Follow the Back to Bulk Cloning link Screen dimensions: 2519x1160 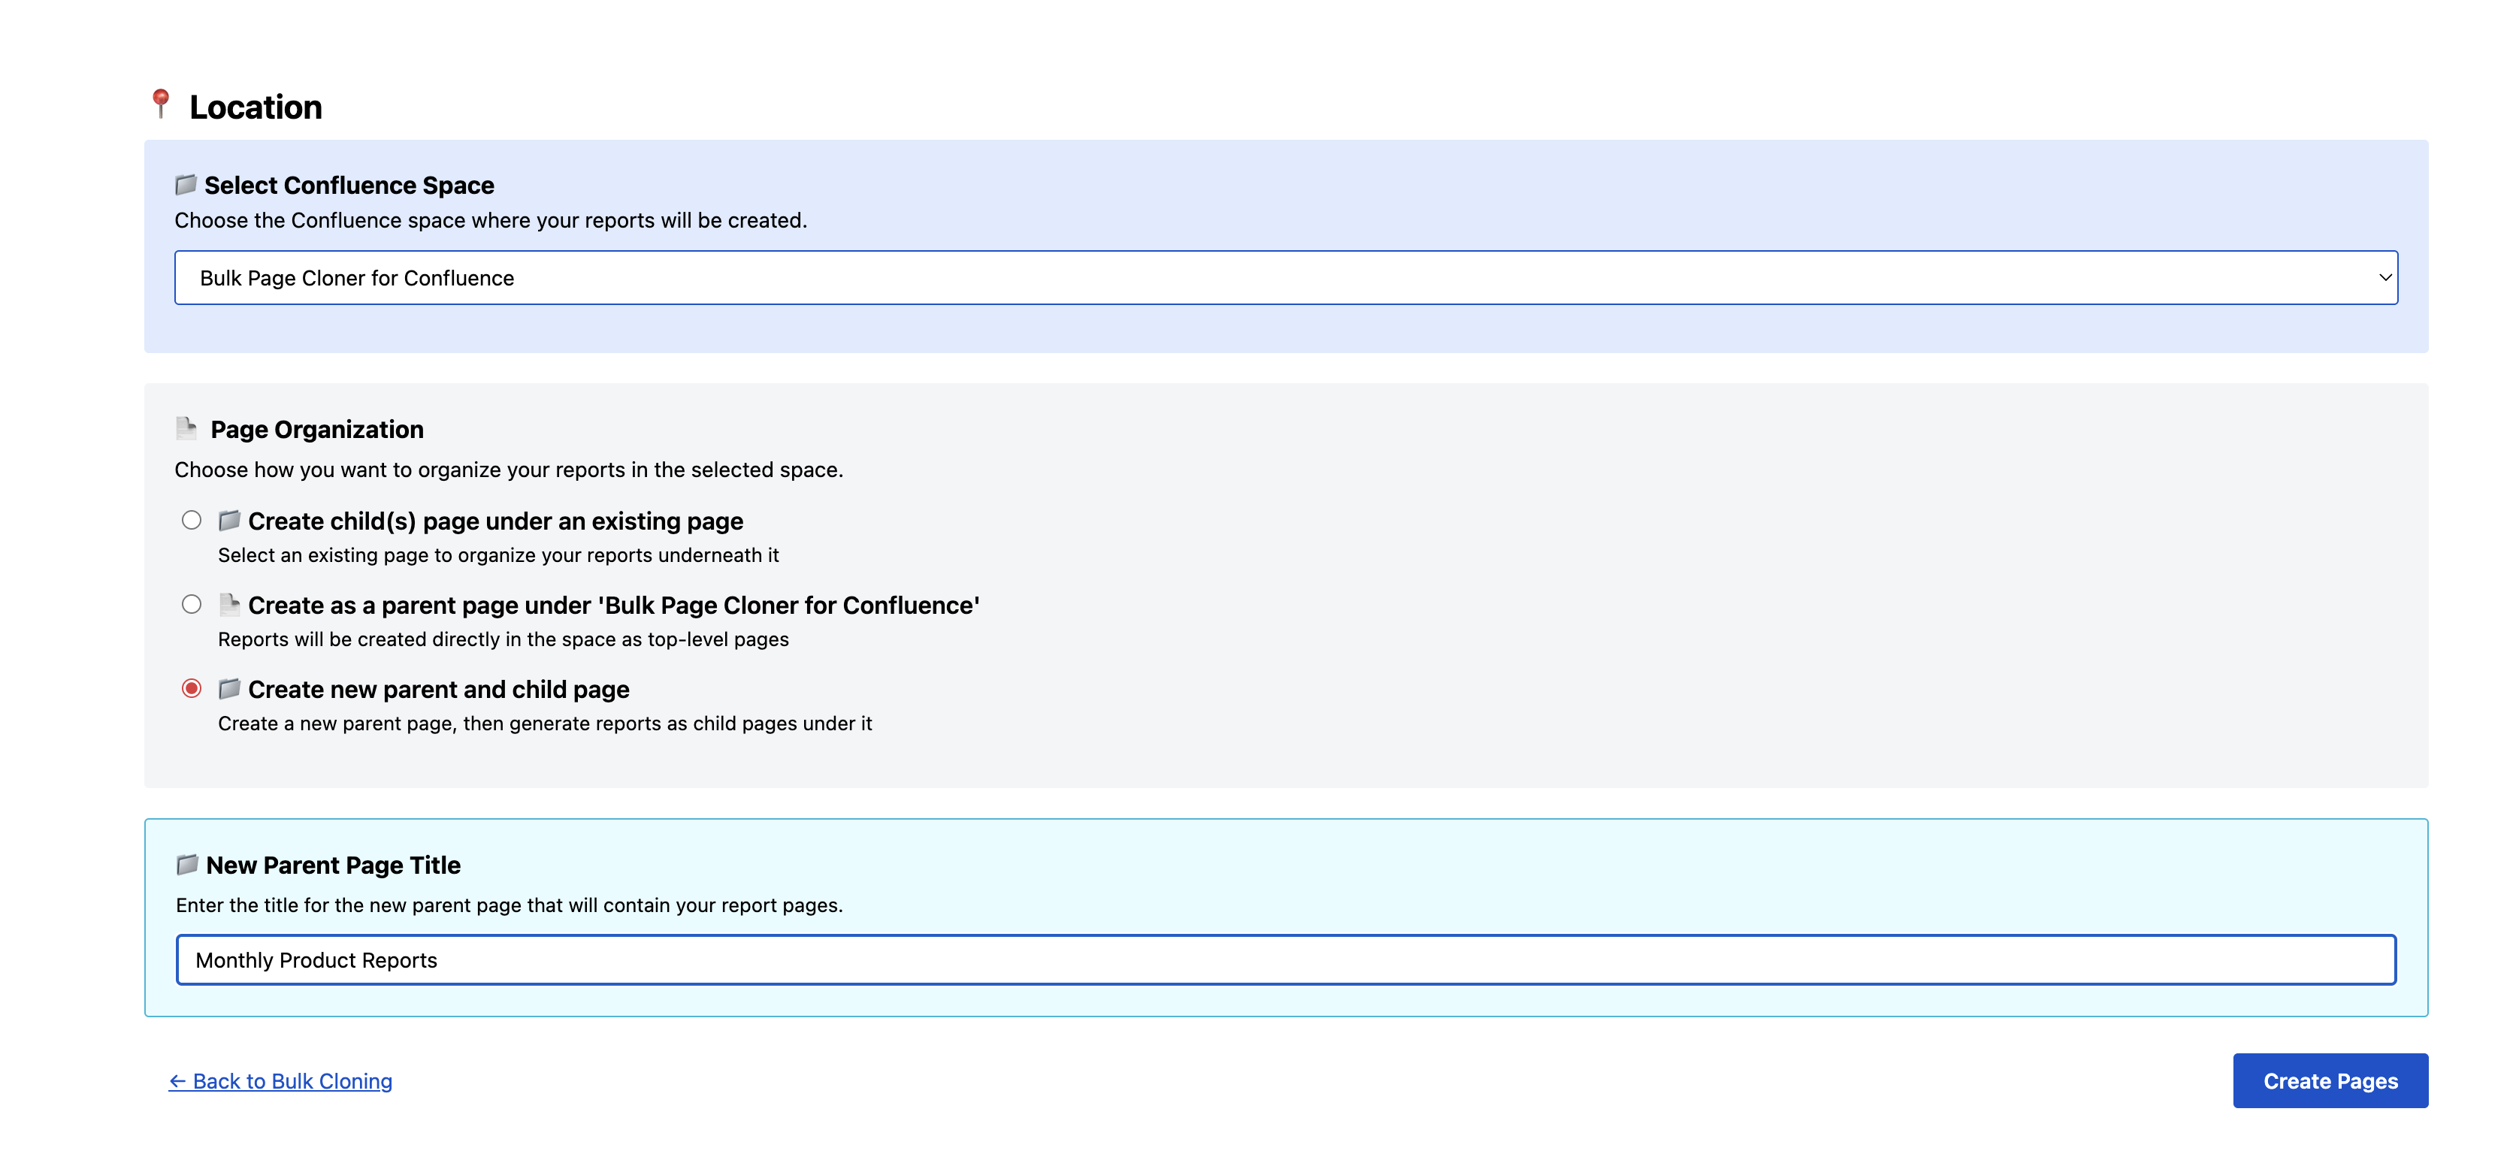[x=280, y=1081]
